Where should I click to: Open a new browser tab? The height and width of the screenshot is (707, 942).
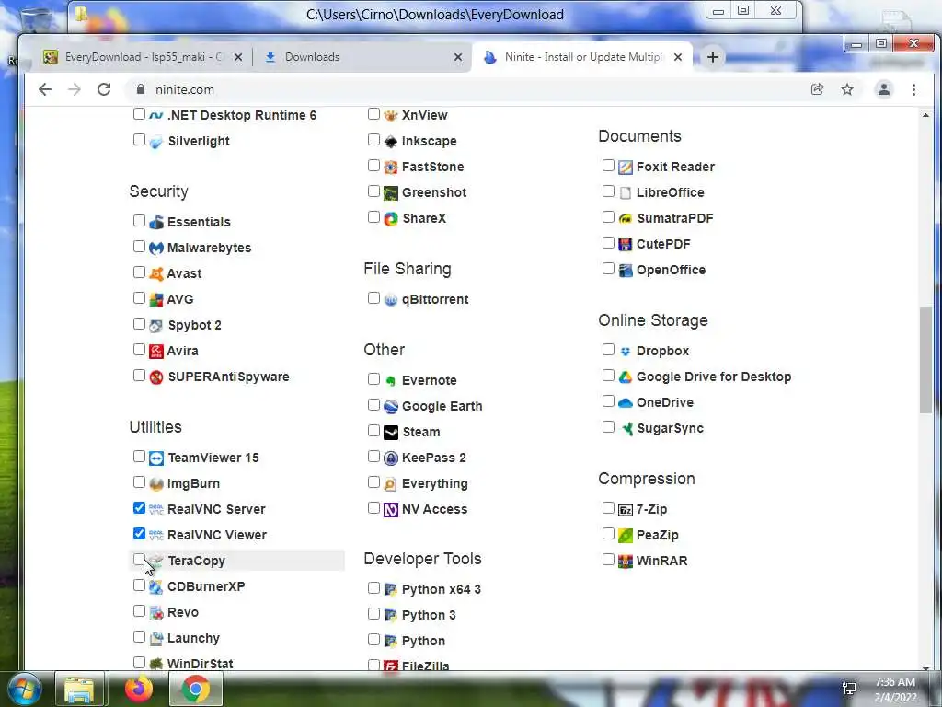tap(713, 57)
